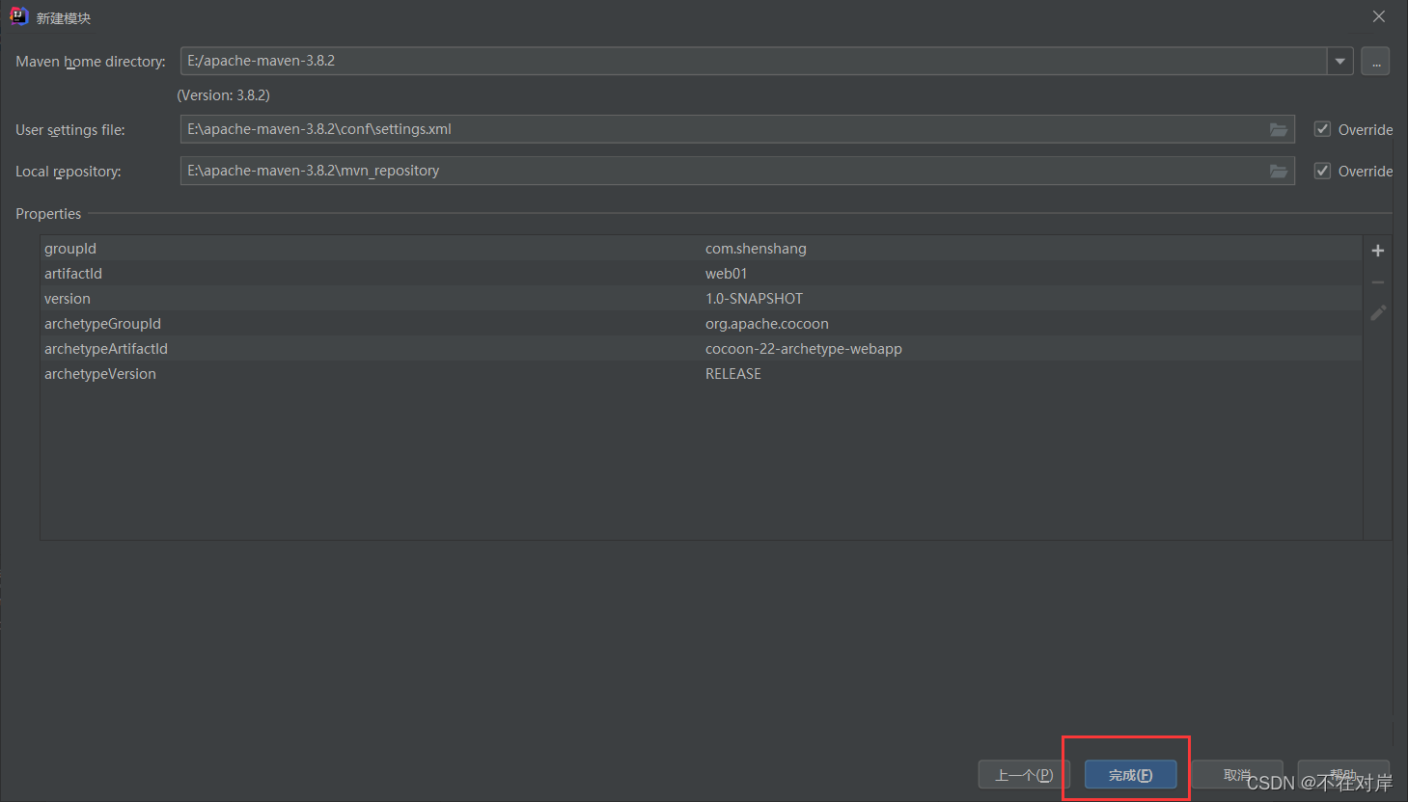
Task: Click the org.apache.cocoon value cell
Action: click(766, 324)
